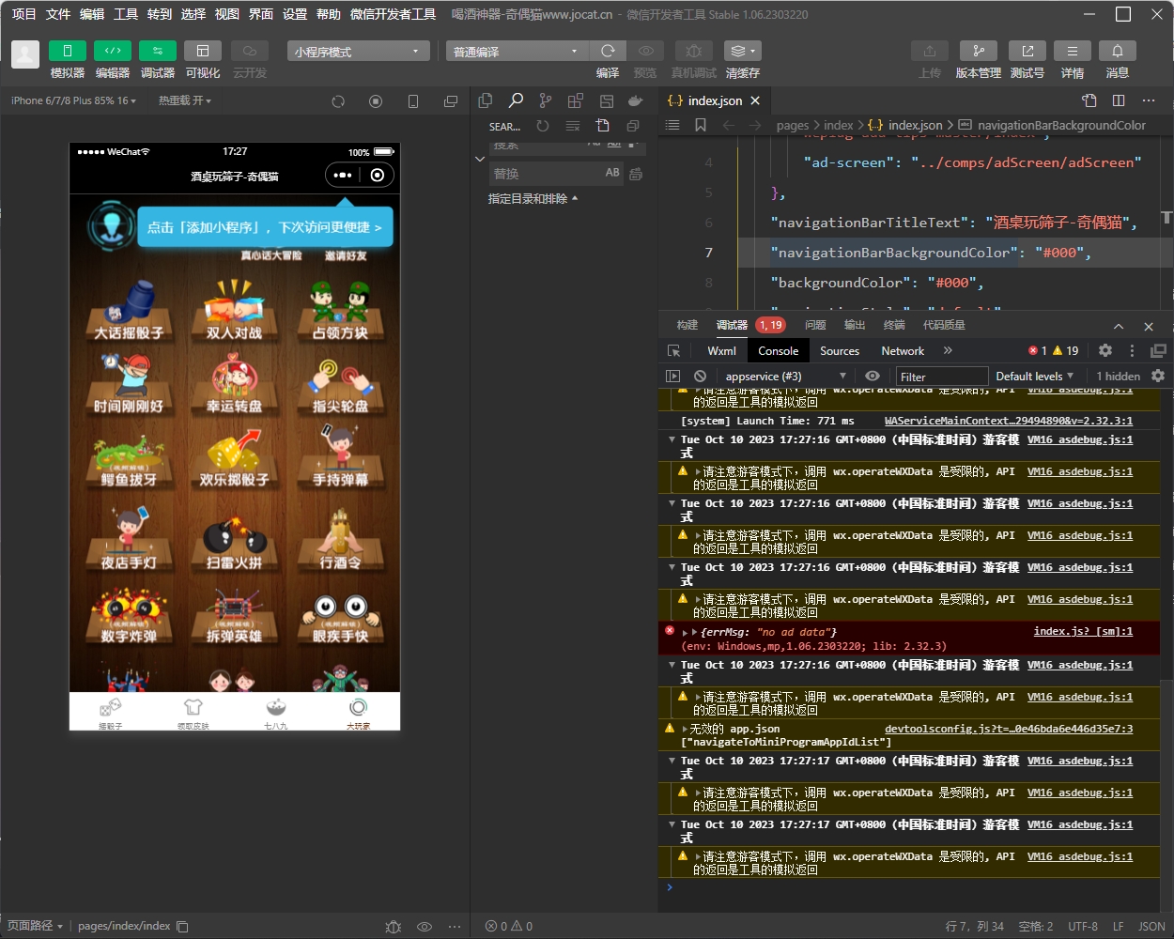Open the Extensions icon in activity bar

tap(576, 100)
